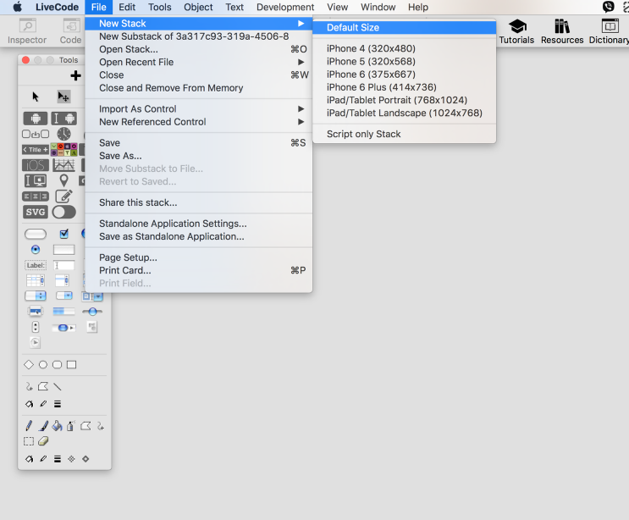Choose the plain push button control

pos(36,234)
